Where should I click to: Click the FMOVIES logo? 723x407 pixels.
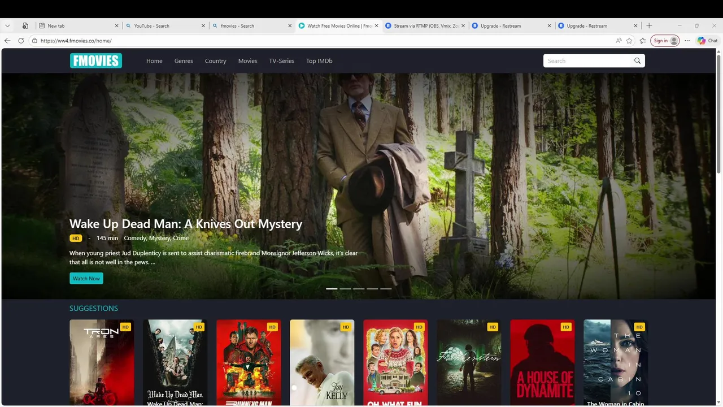point(95,60)
